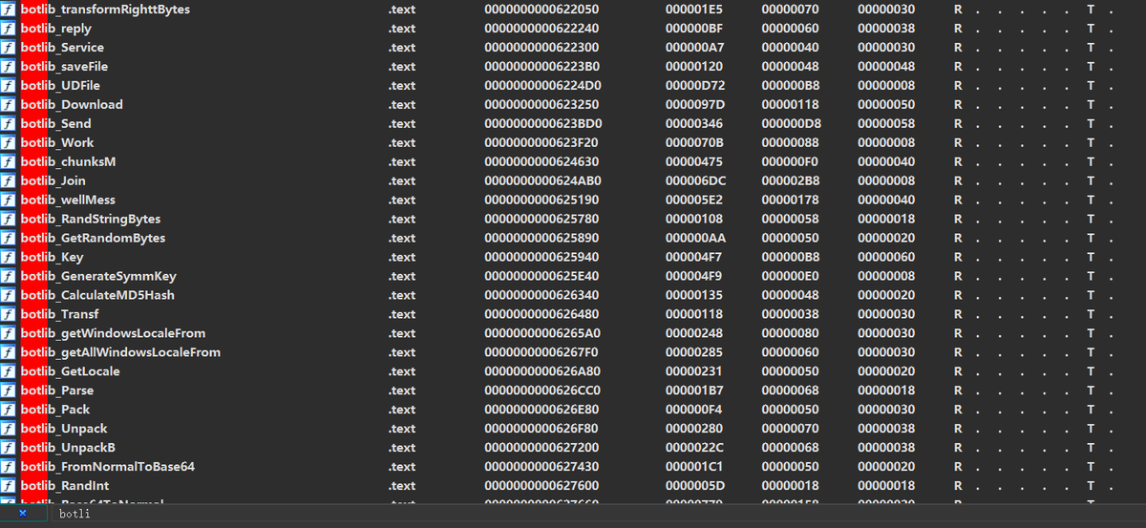Image resolution: width=1146 pixels, height=528 pixels.
Task: Select the botlib_Join function name
Action: click(x=53, y=180)
